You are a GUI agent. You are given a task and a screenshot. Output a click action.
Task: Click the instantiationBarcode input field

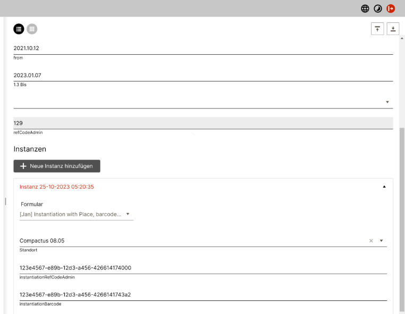click(x=203, y=294)
